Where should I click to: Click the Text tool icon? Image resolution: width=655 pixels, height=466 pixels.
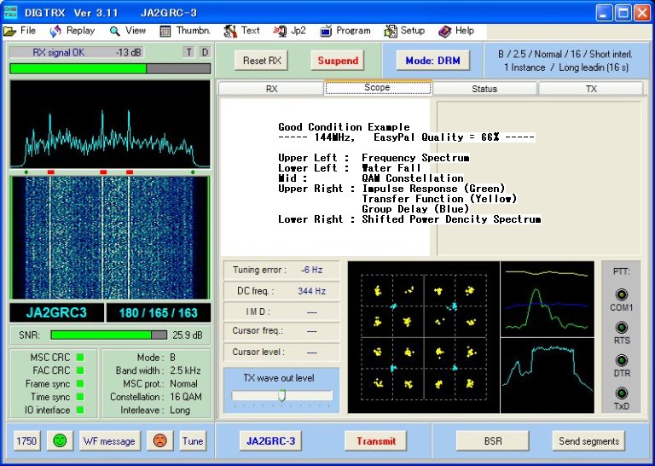(x=230, y=32)
